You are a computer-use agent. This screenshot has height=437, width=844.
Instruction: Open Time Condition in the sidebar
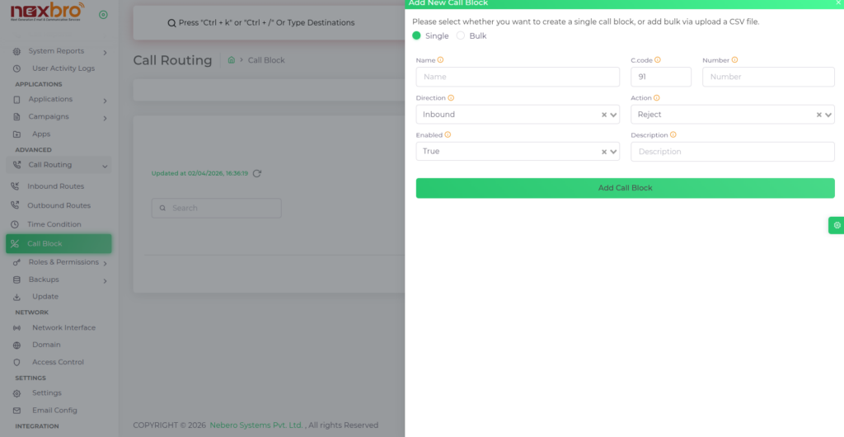coord(54,224)
